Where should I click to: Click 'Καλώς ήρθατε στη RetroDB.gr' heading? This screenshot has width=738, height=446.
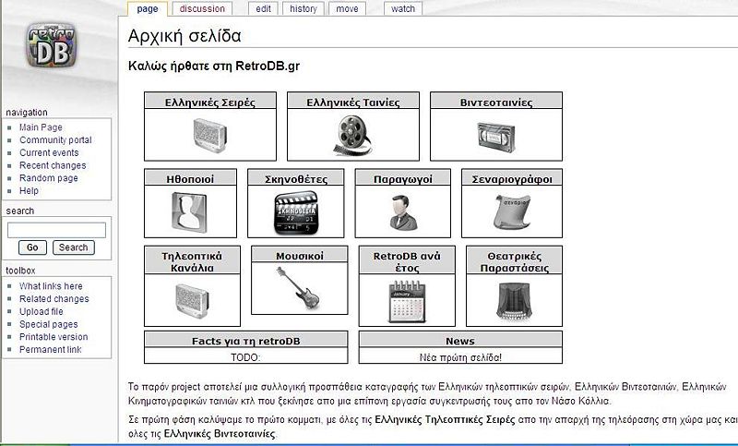[214, 66]
